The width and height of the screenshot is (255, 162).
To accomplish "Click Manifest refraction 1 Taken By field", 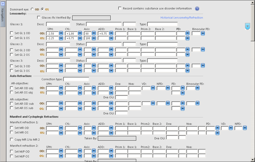I will coord(117,138).
